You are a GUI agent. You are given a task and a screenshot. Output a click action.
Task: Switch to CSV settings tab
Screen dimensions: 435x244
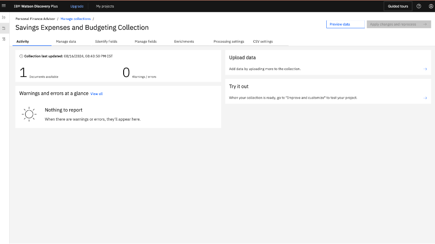pos(263,42)
